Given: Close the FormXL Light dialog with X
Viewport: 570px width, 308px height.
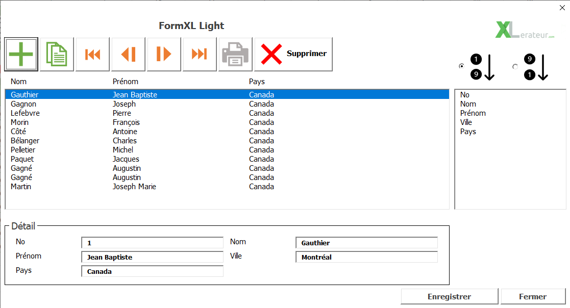Looking at the screenshot, I should pos(562,8).
